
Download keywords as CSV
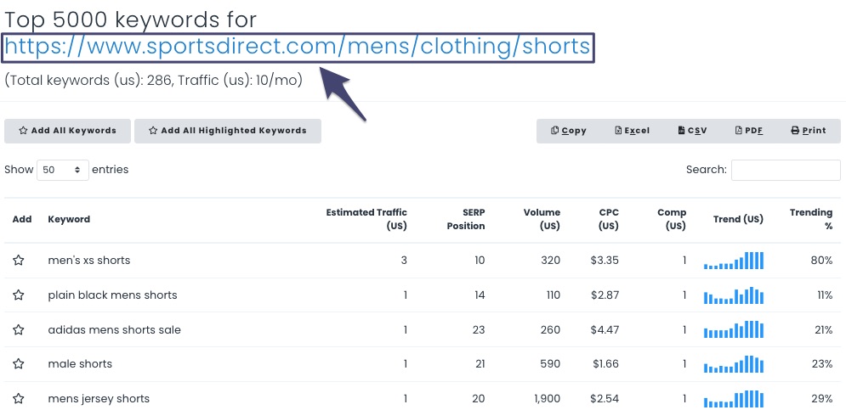pos(692,131)
